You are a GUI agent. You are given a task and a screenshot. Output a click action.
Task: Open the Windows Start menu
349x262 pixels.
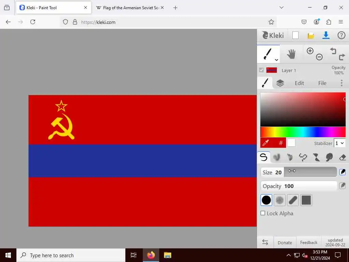tap(8, 255)
